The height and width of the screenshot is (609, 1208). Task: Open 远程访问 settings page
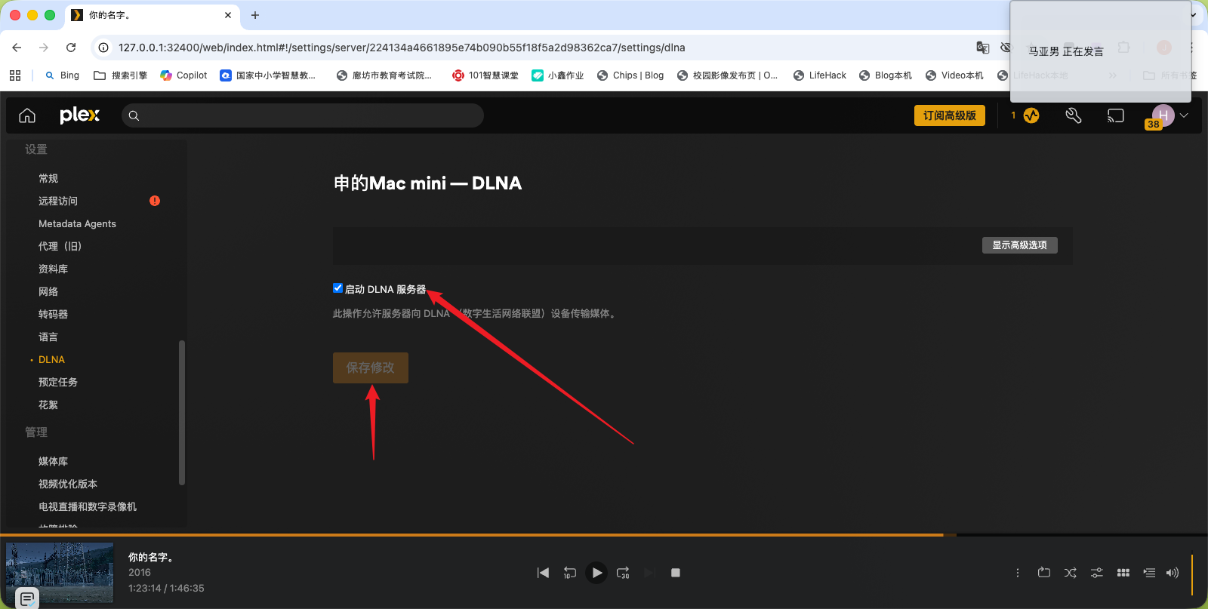click(58, 201)
